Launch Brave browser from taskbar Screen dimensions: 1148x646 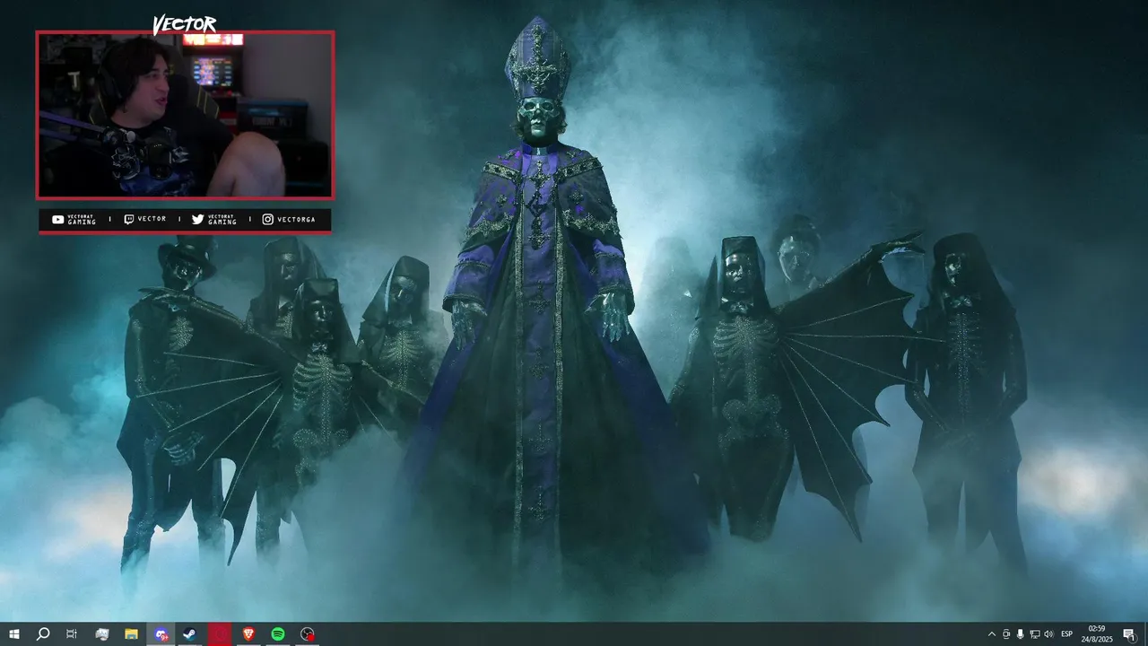pos(248,634)
